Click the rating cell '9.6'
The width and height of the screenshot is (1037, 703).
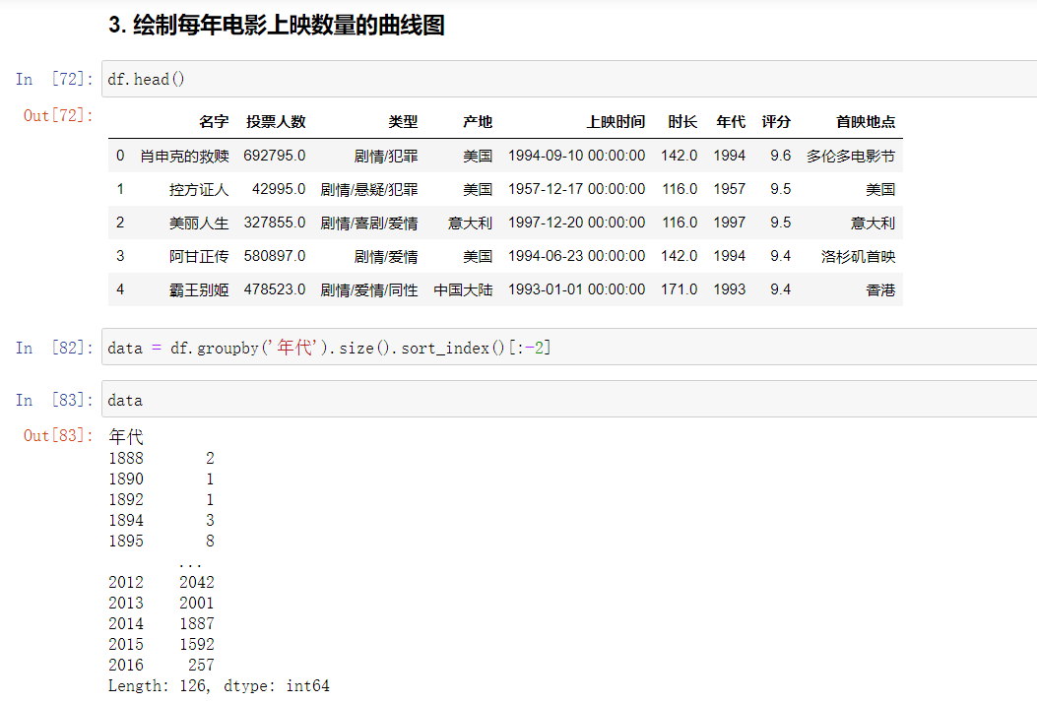point(780,157)
